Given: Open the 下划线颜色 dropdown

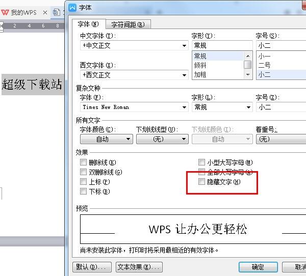Looking at the screenshot, I should point(222,139).
